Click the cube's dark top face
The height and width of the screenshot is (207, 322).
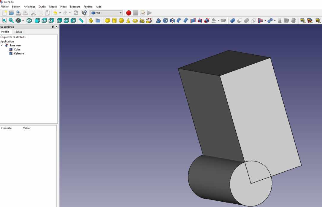pyautogui.click(x=224, y=63)
